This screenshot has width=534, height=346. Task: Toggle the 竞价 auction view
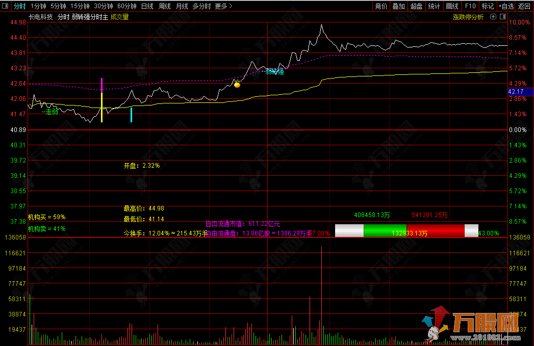(381, 6)
